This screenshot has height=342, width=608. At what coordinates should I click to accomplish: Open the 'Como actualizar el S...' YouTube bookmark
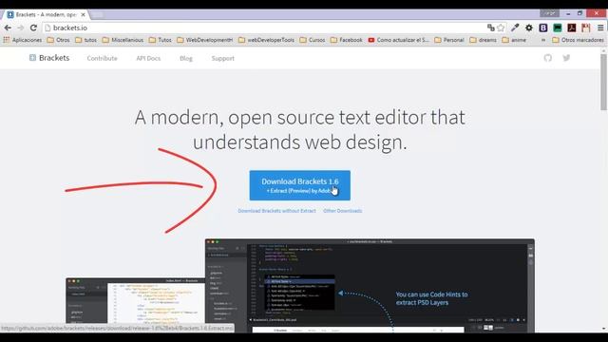[x=399, y=40]
